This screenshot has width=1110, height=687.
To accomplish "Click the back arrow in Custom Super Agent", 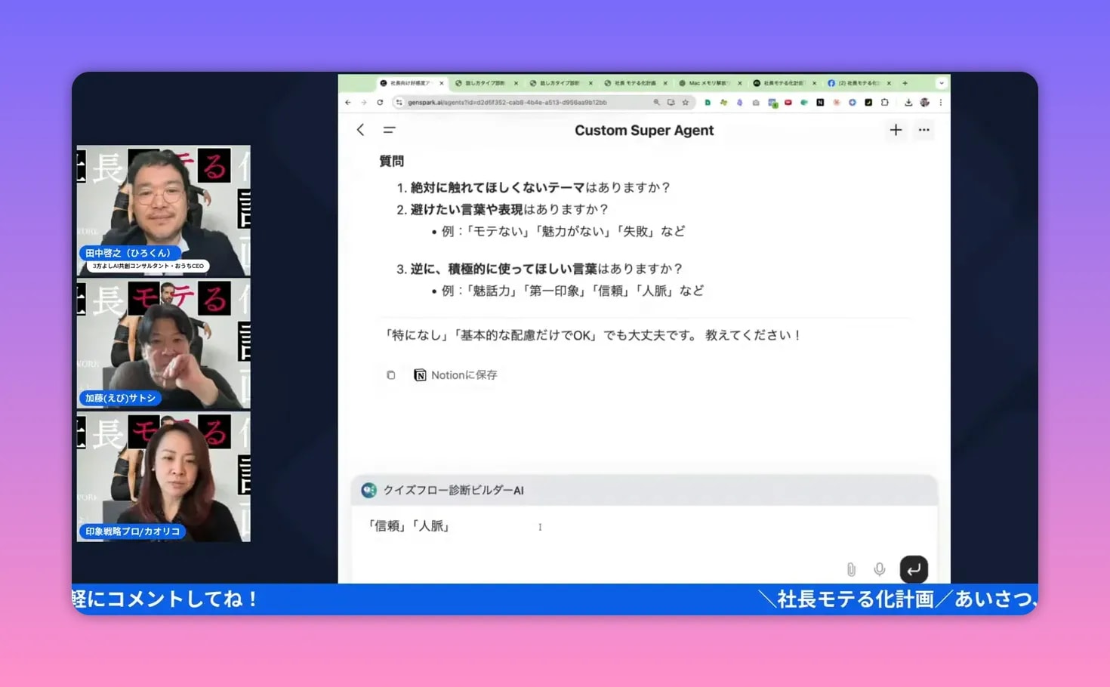I will pyautogui.click(x=360, y=130).
